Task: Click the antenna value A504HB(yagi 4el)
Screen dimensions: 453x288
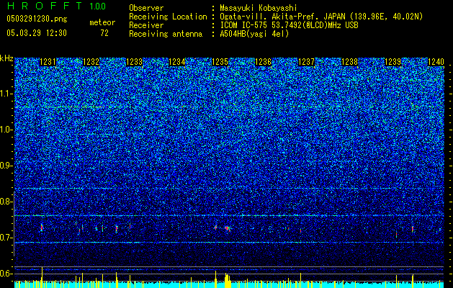Action: (x=254, y=34)
